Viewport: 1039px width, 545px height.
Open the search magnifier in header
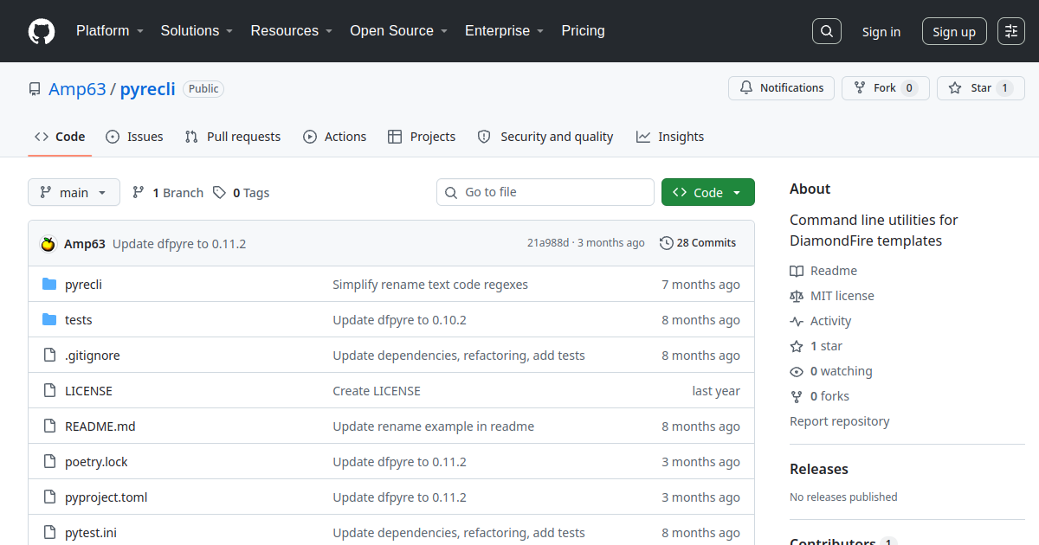click(827, 31)
